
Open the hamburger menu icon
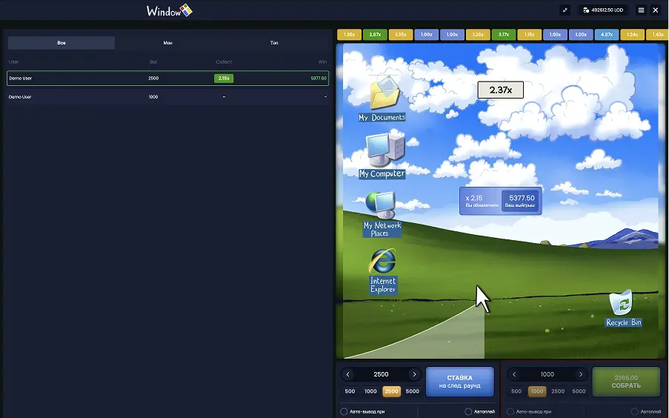pyautogui.click(x=641, y=10)
